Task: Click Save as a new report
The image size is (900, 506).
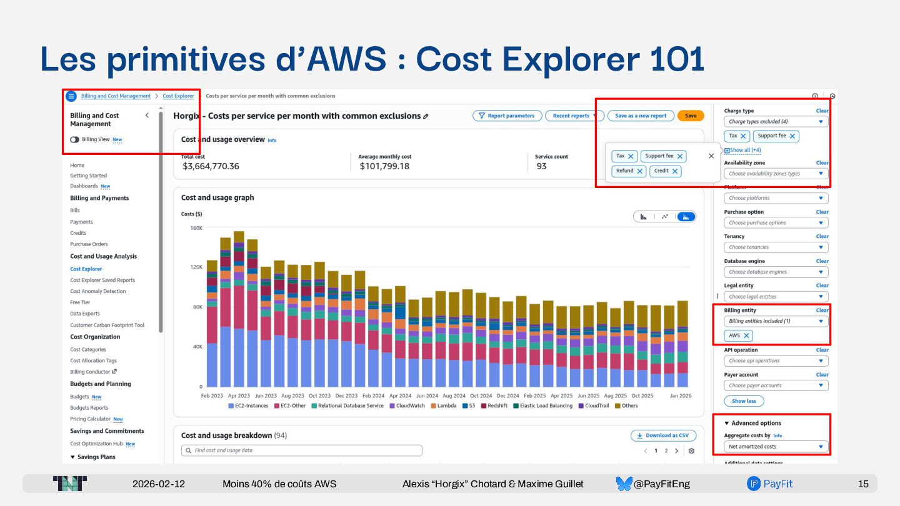Action: [x=641, y=116]
